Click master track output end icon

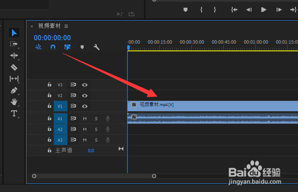click(x=121, y=149)
